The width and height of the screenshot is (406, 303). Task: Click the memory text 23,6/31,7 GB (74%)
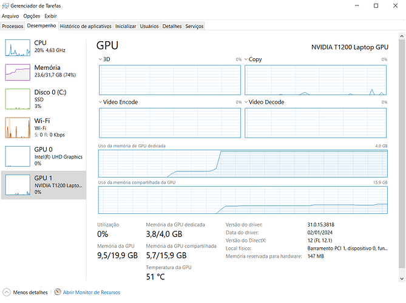(55, 75)
